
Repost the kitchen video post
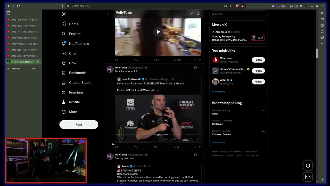coord(136,60)
